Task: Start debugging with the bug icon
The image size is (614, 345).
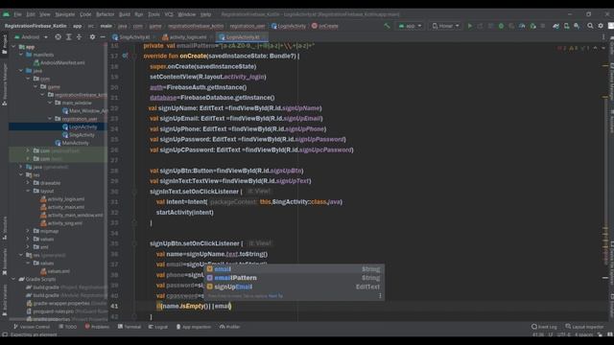Action: [501, 26]
